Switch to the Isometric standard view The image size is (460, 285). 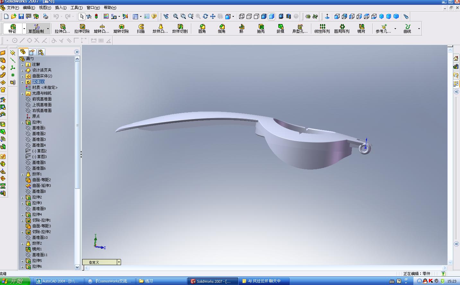point(381,16)
